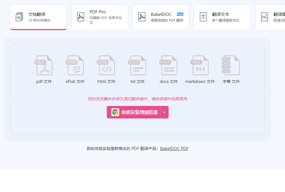Choose the html 文件 file icon

click(x=106, y=65)
